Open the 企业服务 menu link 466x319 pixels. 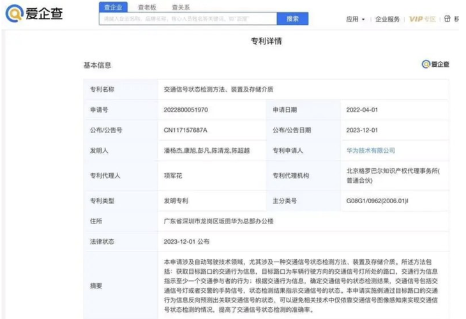(x=387, y=19)
